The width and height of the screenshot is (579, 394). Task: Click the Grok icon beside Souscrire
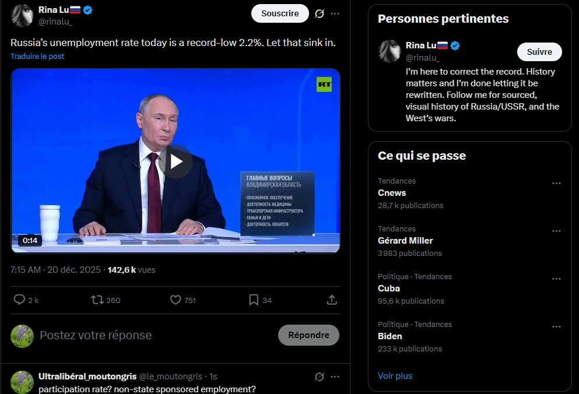320,13
